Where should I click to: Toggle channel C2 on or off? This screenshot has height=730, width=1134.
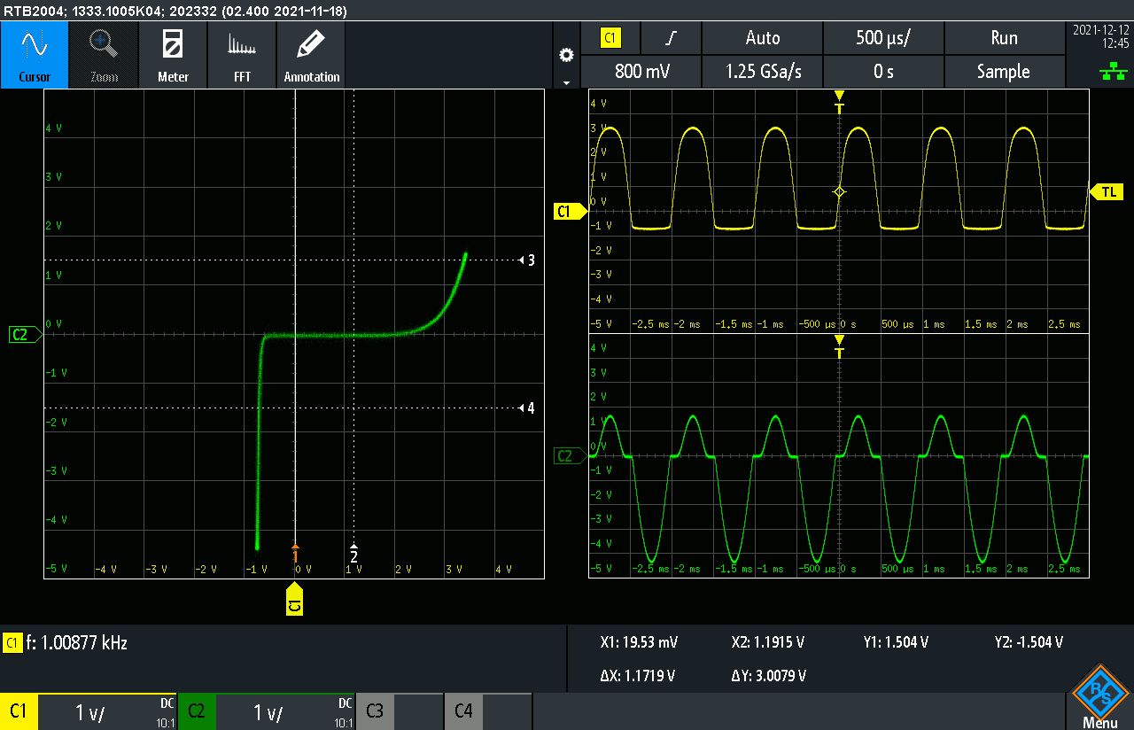(197, 711)
